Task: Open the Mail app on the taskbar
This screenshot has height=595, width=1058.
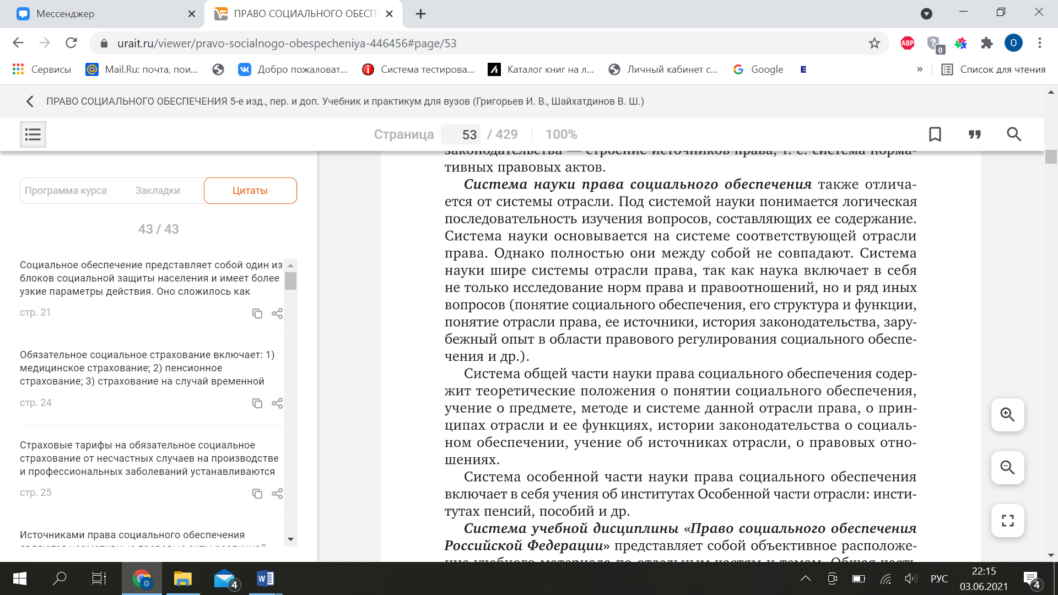Action: [x=225, y=578]
